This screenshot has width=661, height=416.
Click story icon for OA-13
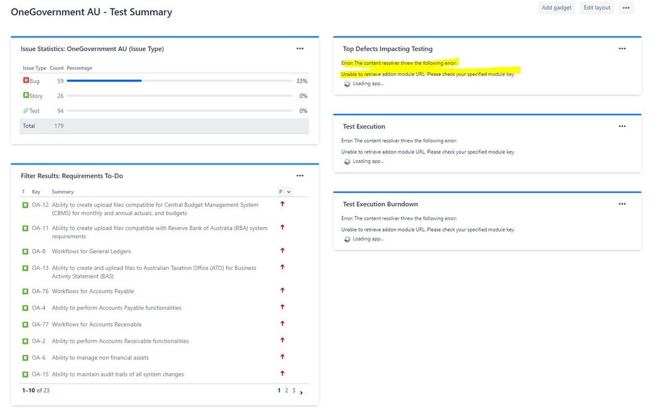coord(25,268)
